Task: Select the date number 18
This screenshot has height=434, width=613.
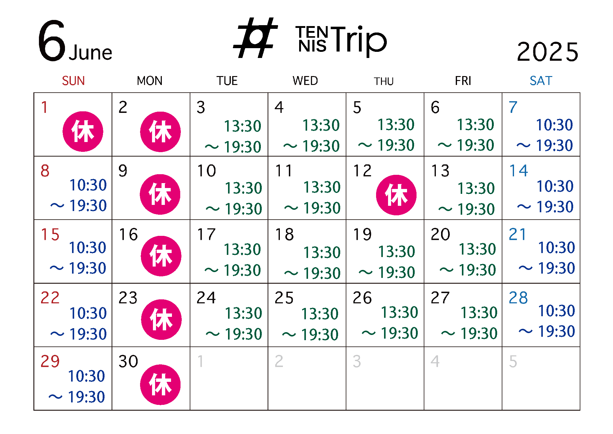Action: pos(284,235)
